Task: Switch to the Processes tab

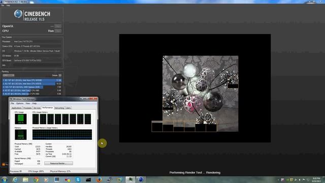Action: coord(27,108)
